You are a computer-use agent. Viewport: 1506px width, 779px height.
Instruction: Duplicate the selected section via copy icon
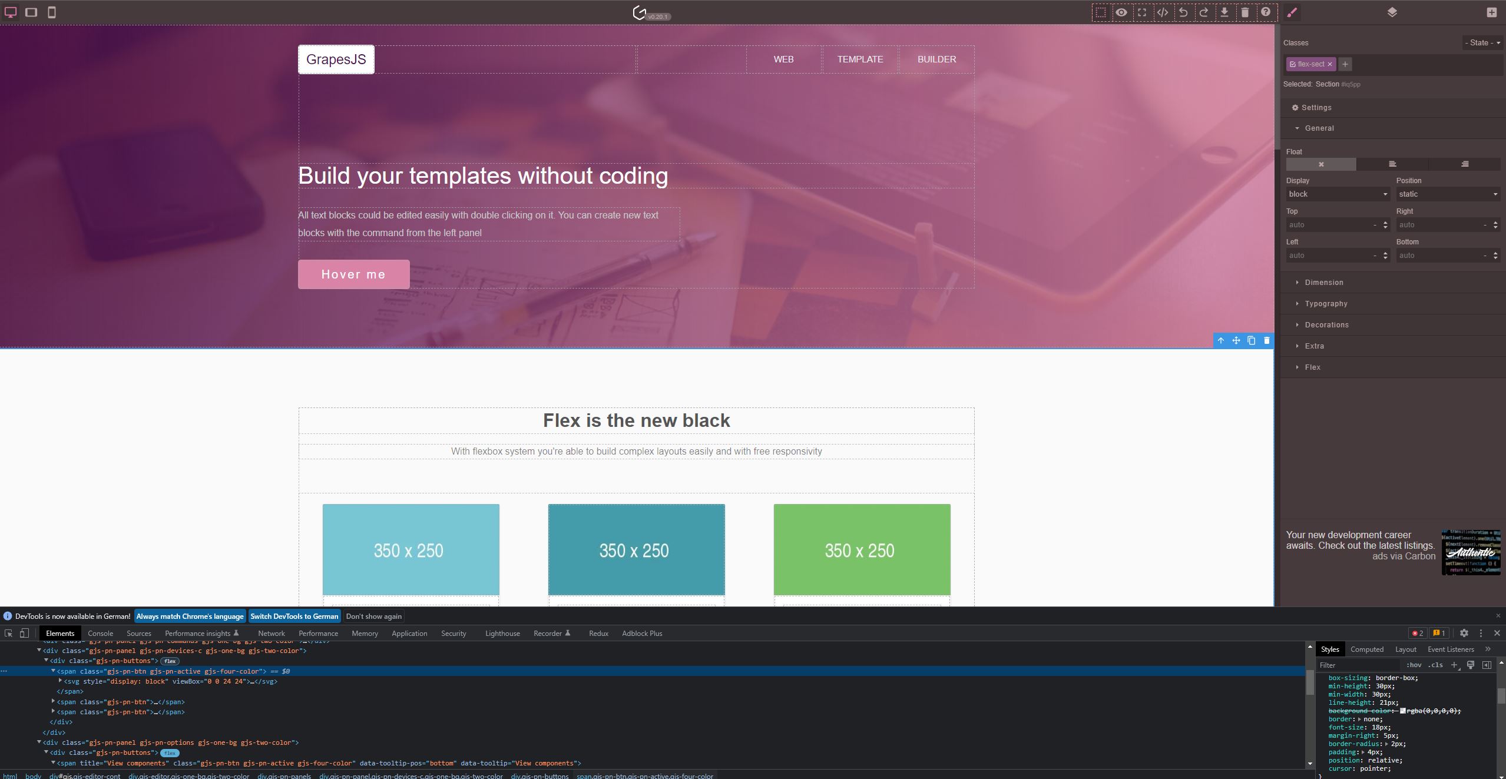tap(1250, 340)
